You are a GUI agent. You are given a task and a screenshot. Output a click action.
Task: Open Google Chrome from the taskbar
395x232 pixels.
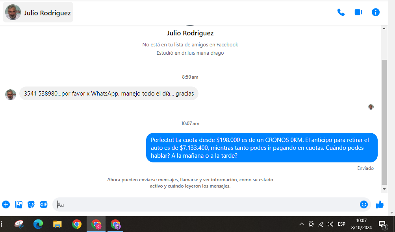(x=76, y=224)
